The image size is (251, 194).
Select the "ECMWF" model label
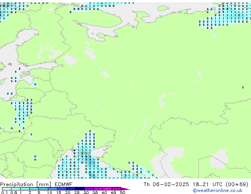[63, 184]
